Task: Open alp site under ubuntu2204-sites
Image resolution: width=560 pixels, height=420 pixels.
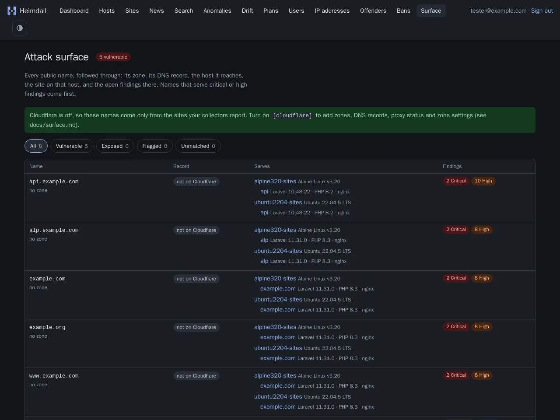Action: [264, 261]
